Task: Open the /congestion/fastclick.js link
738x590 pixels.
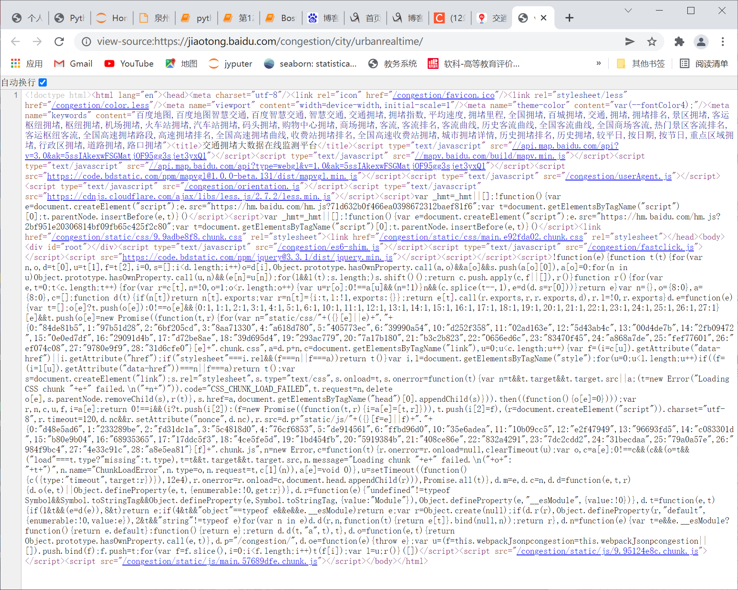Action: (641, 247)
